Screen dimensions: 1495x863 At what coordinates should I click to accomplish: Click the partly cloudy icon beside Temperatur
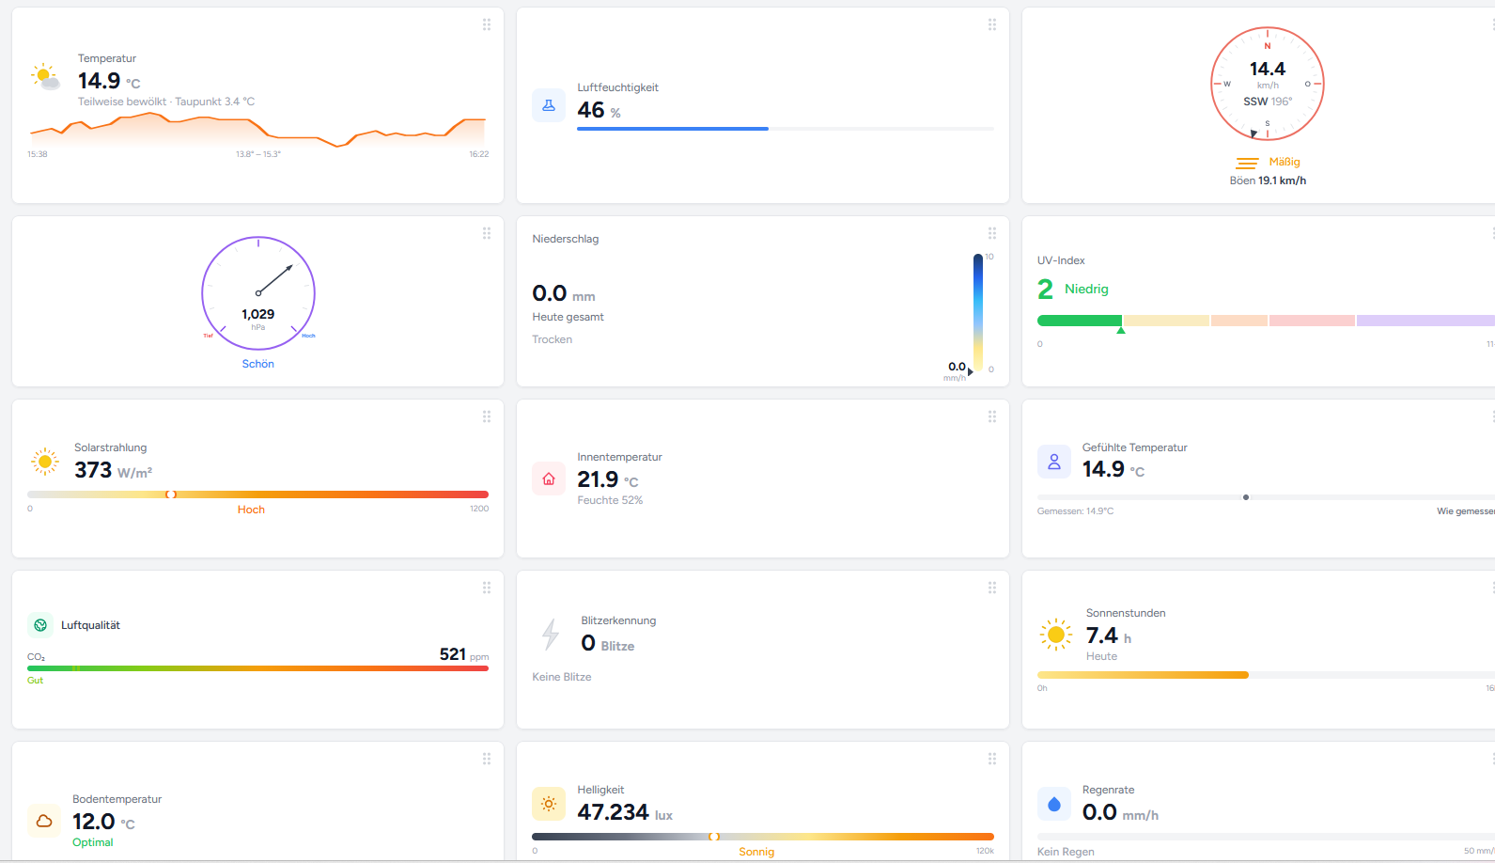[x=45, y=77]
